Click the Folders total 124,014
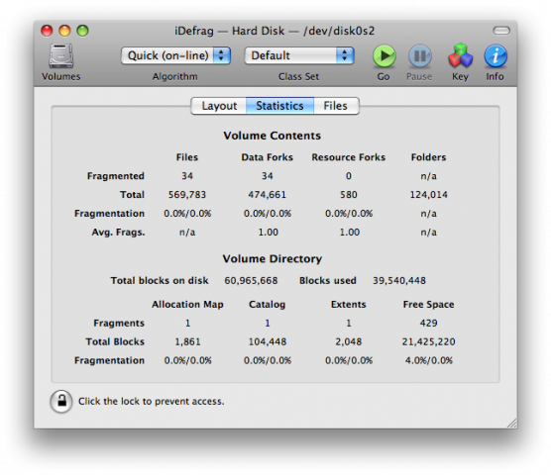Viewport: 551px width, 475px height. (429, 195)
